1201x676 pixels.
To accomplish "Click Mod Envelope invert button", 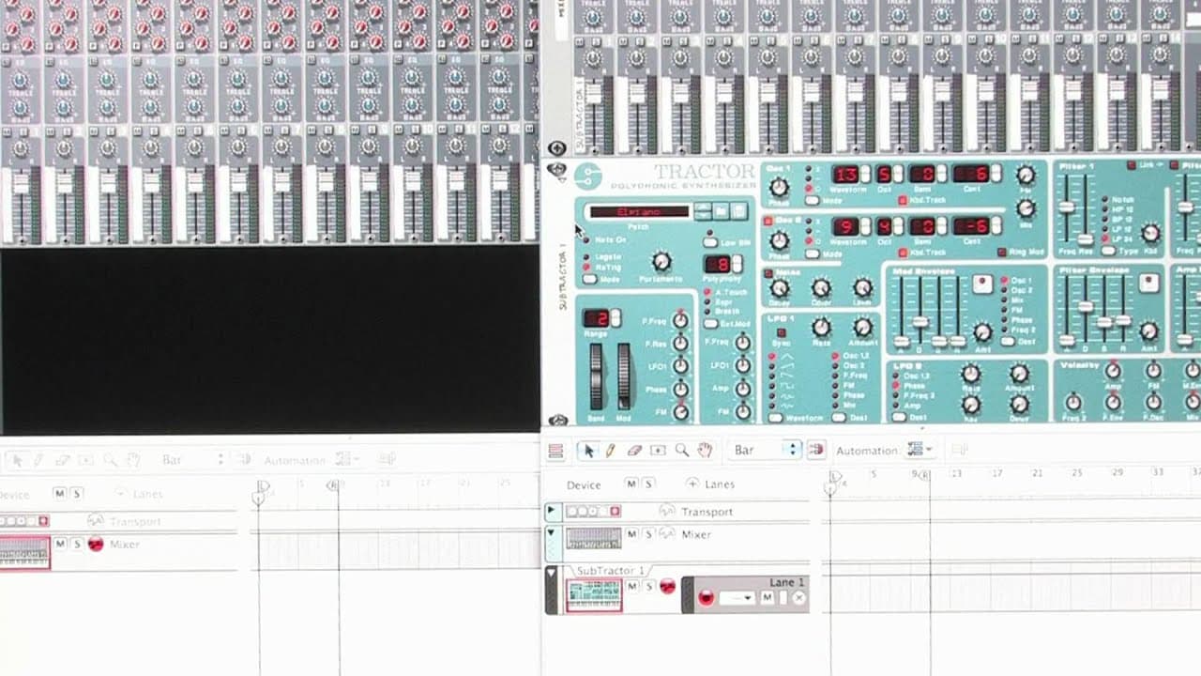I will 981,284.
